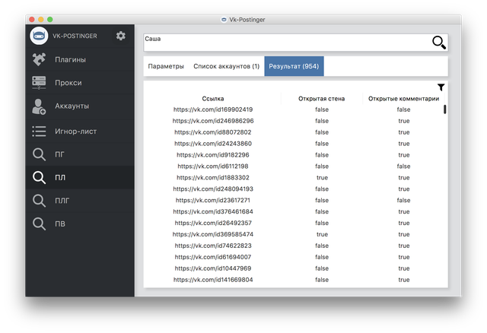Click the ПЛ magnifier icon
Viewport: 487px width, 333px height.
39,177
